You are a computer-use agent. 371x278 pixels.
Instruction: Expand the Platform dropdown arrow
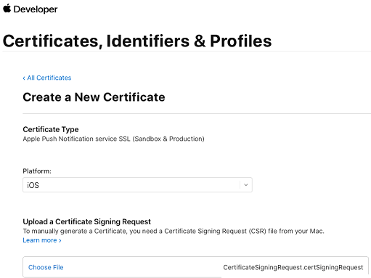246,185
